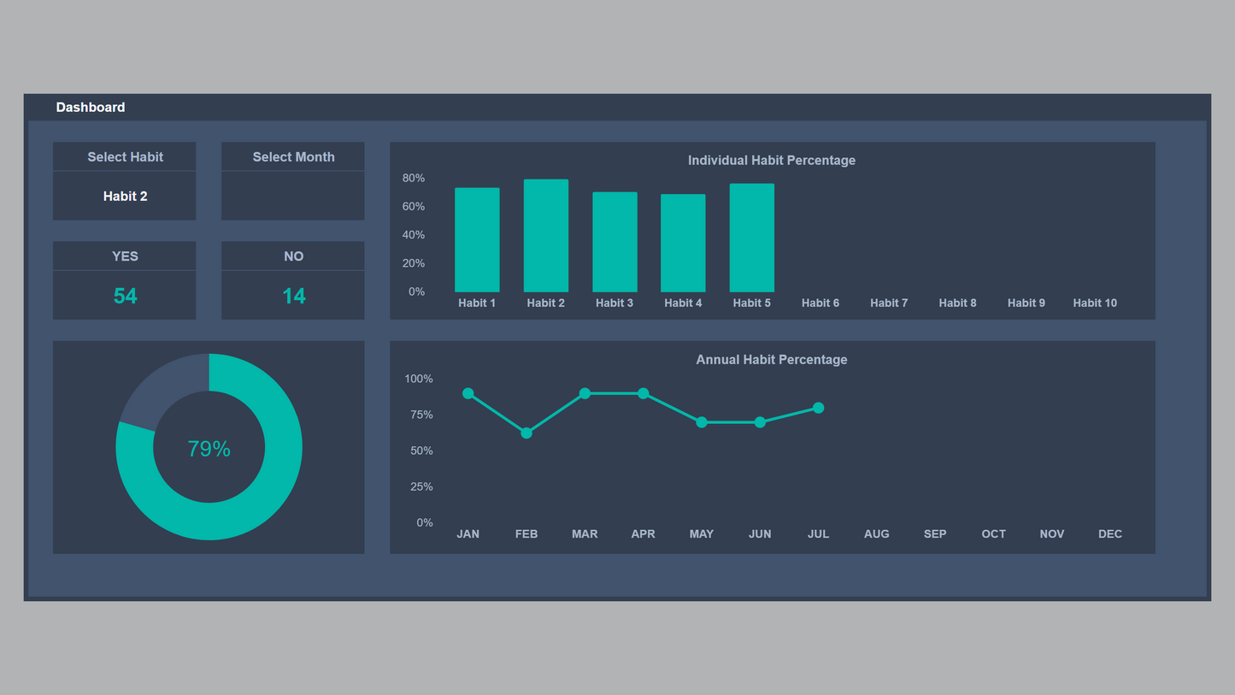Click the NO count value 14
The image size is (1235, 695).
[293, 296]
